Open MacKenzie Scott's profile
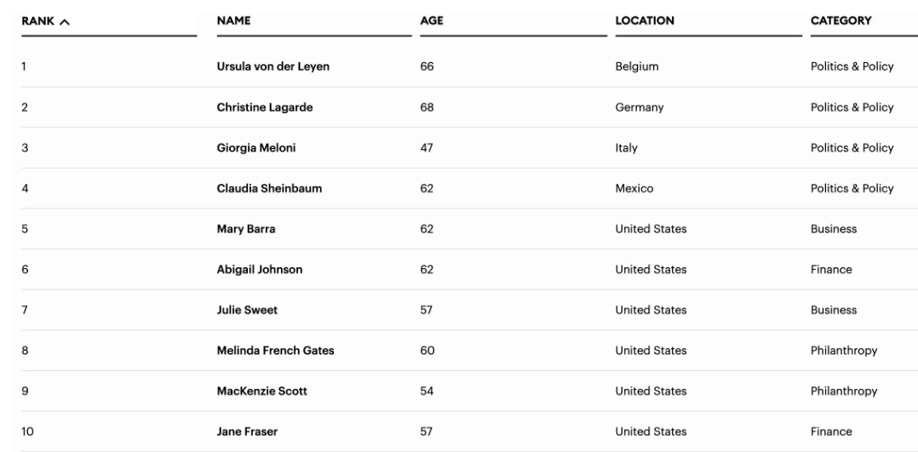The height and width of the screenshot is (452, 918). (261, 392)
